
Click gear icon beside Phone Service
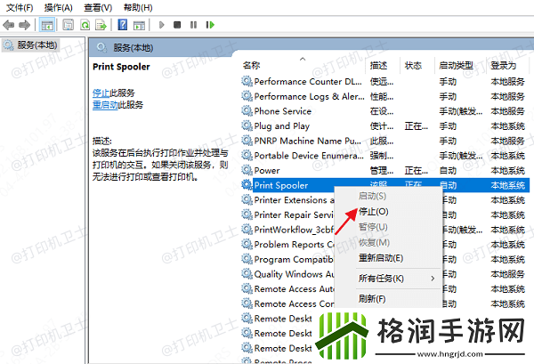point(247,111)
